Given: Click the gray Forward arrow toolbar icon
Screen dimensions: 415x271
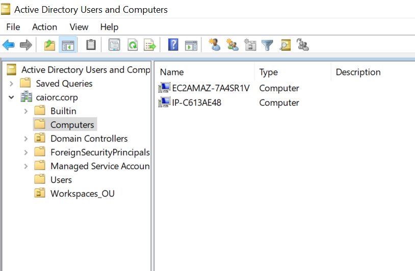Looking at the screenshot, I should tap(26, 45).
